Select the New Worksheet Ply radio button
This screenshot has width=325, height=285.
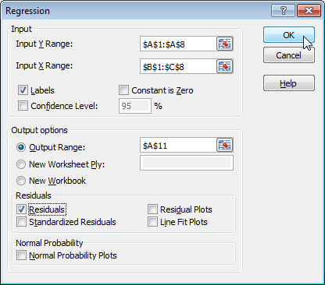pyautogui.click(x=21, y=164)
